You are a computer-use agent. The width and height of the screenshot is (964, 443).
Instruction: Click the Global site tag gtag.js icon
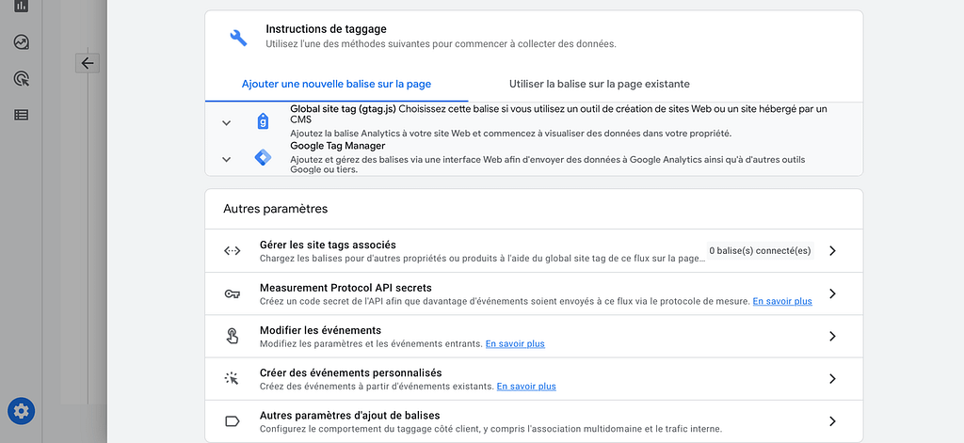click(x=263, y=122)
